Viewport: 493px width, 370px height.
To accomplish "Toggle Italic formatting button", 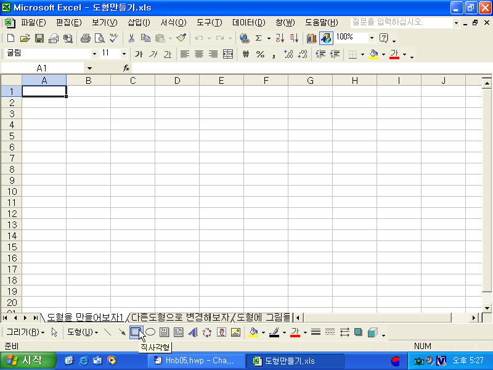I will click(153, 54).
